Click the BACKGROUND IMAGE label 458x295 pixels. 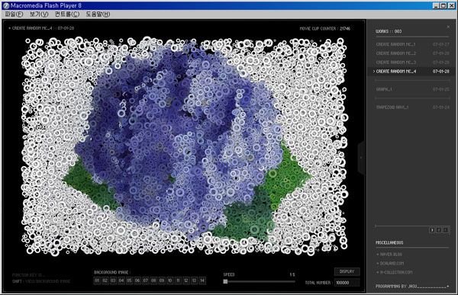(x=111, y=272)
